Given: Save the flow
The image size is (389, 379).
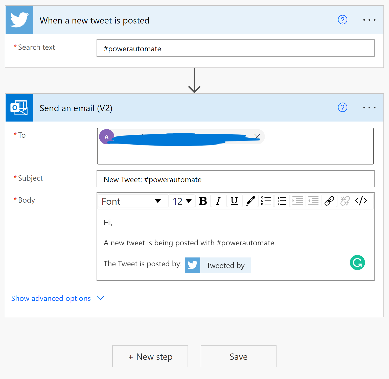Looking at the screenshot, I should (x=238, y=357).
